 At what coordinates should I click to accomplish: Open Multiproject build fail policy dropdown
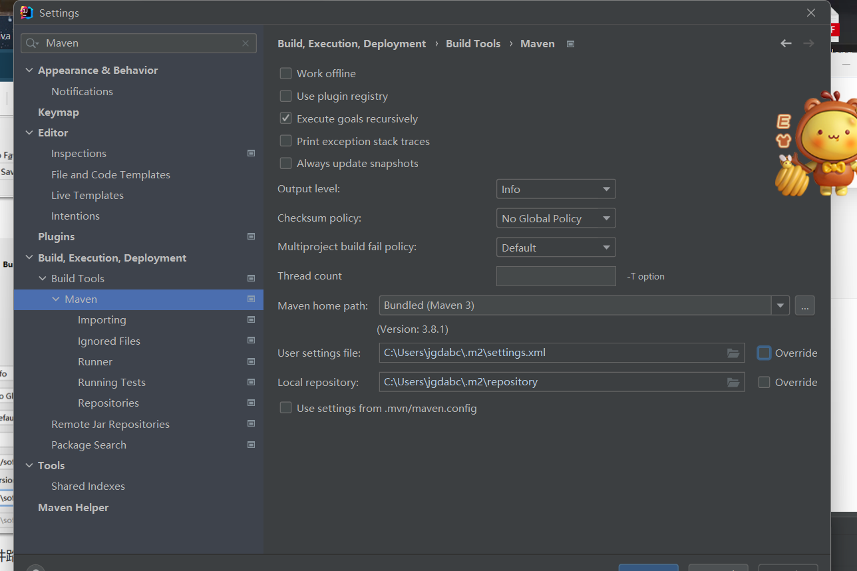pos(556,248)
